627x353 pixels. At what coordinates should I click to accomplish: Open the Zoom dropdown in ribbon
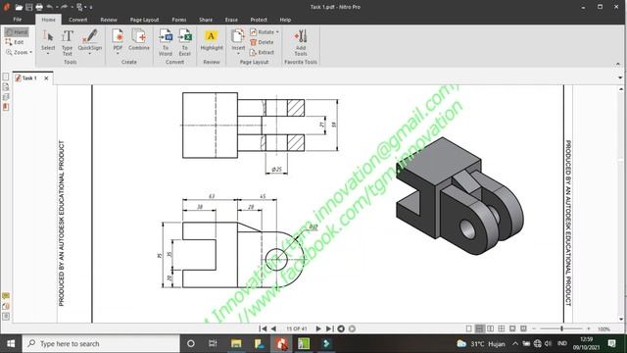tap(19, 52)
